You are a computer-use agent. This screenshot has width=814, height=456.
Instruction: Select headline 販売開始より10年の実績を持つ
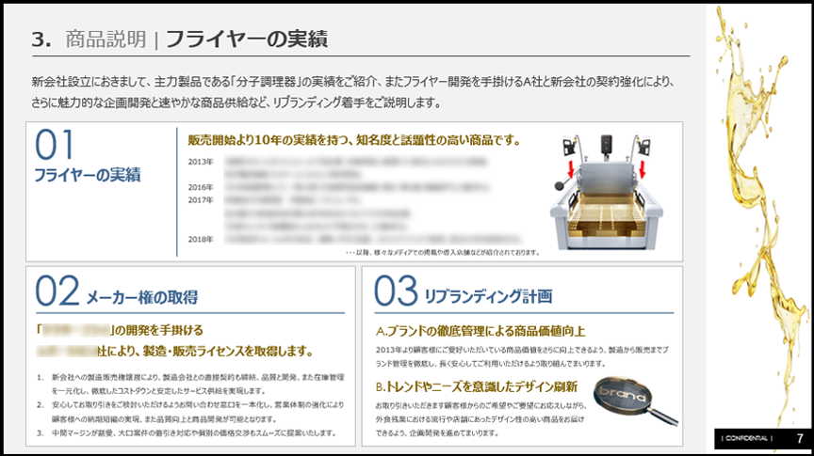click(x=353, y=141)
